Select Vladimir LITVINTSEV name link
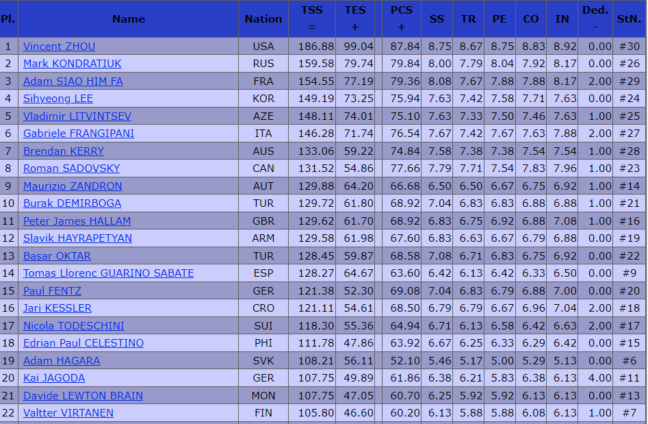The width and height of the screenshot is (648, 424). coord(77,116)
